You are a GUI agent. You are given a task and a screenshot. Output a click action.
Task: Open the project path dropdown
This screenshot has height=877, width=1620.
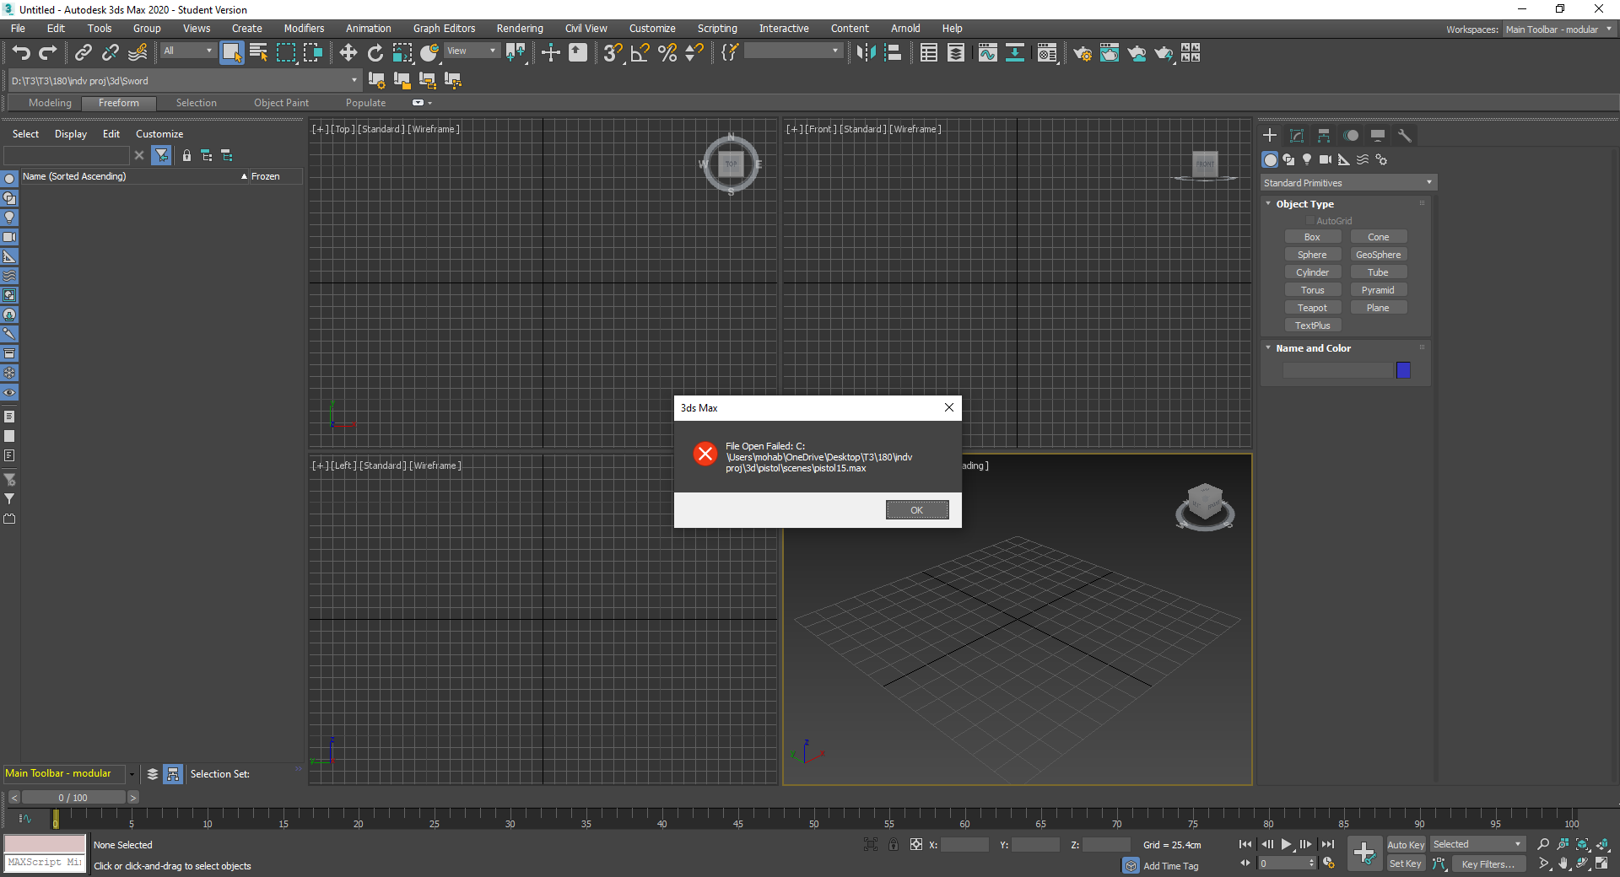(x=184, y=81)
